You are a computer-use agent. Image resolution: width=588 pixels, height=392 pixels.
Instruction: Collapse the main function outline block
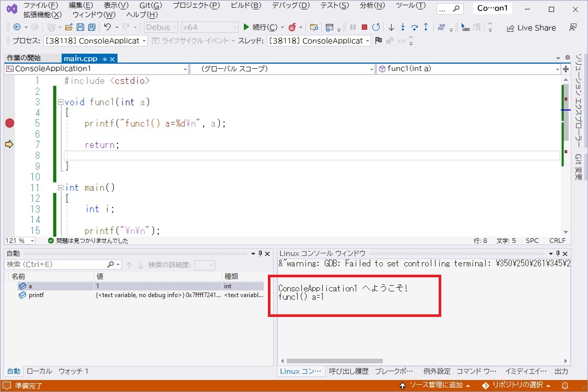coord(61,188)
